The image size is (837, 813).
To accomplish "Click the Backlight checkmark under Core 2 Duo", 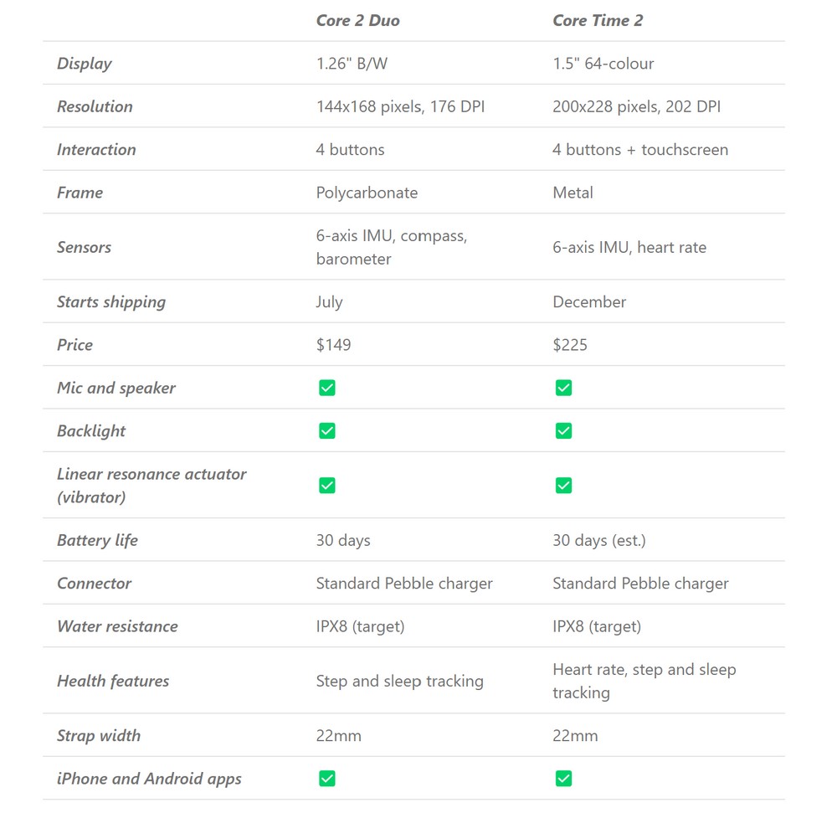I will [x=327, y=430].
